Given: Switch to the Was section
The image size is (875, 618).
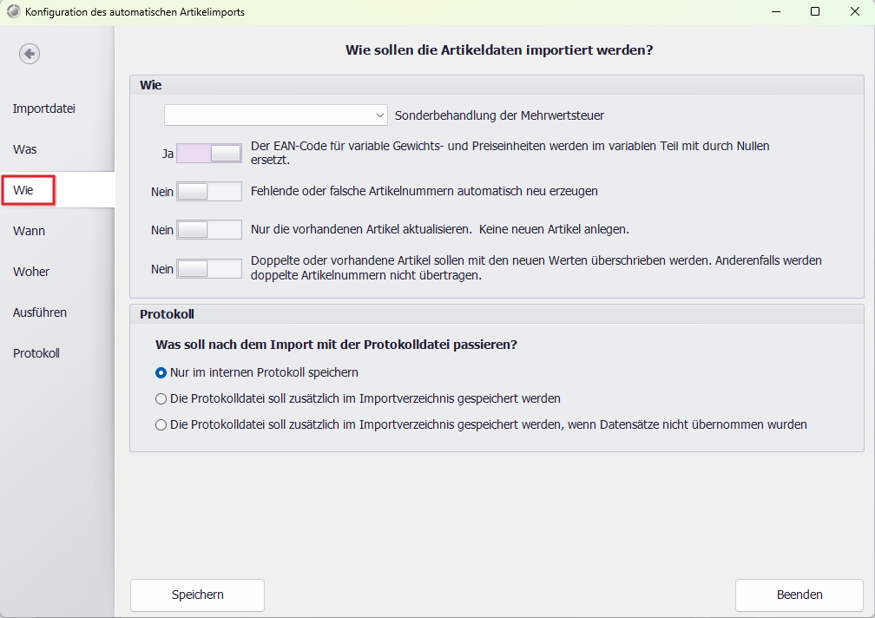Looking at the screenshot, I should pos(24,149).
